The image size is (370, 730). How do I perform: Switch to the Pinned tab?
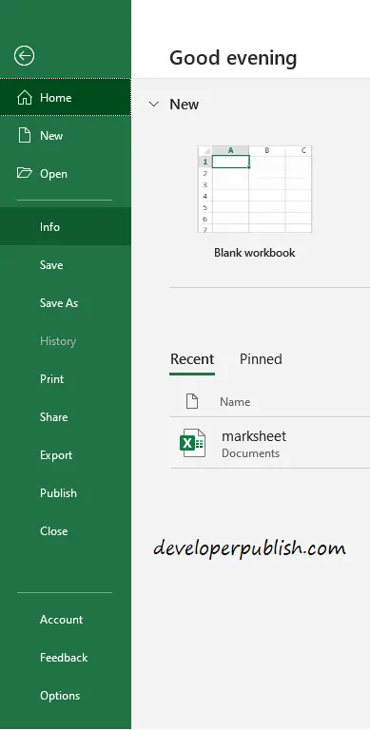(x=261, y=359)
